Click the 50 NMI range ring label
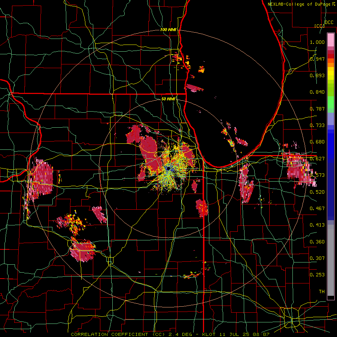337x337 pixels. point(168,99)
